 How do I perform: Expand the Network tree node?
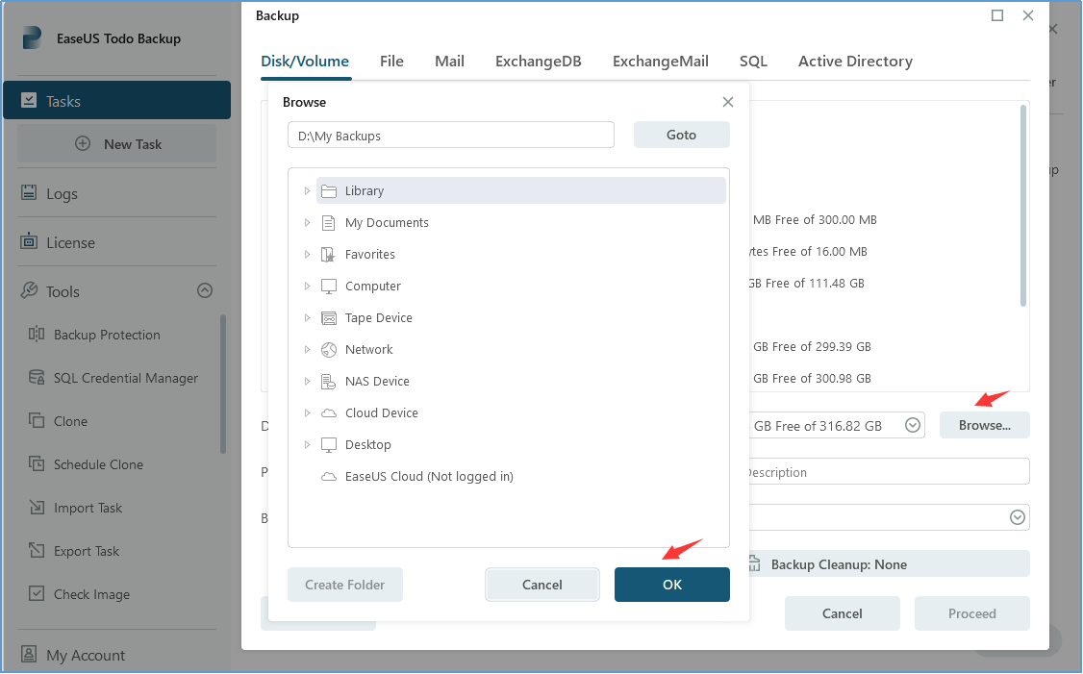308,349
